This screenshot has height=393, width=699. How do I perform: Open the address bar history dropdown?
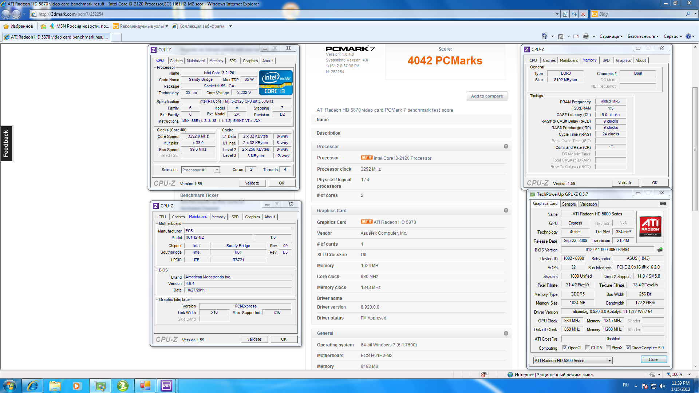[557, 14]
